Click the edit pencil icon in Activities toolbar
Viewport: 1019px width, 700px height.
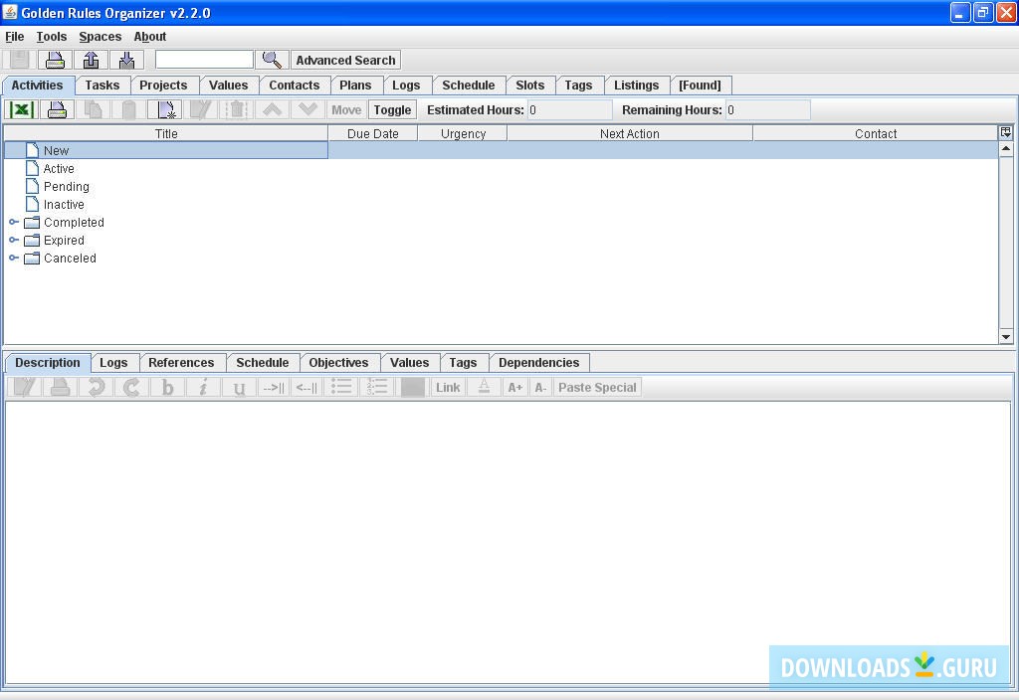pyautogui.click(x=201, y=109)
